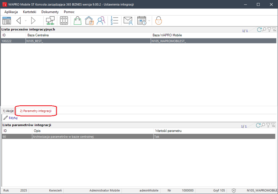
Task: Sort by the Wartość parametru column header
Action: point(214,131)
